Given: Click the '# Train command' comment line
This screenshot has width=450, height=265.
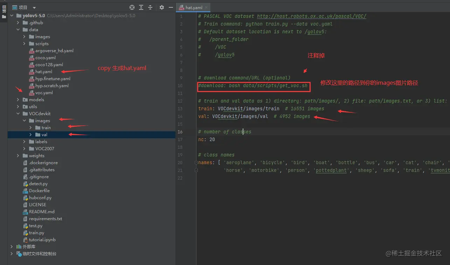Looking at the screenshot, I should pyautogui.click(x=265, y=24).
